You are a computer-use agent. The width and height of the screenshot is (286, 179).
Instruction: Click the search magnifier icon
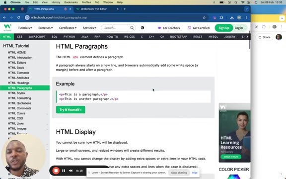(x=132, y=28)
